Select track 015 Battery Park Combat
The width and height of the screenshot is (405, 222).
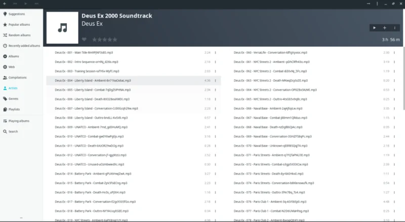(x=134, y=183)
